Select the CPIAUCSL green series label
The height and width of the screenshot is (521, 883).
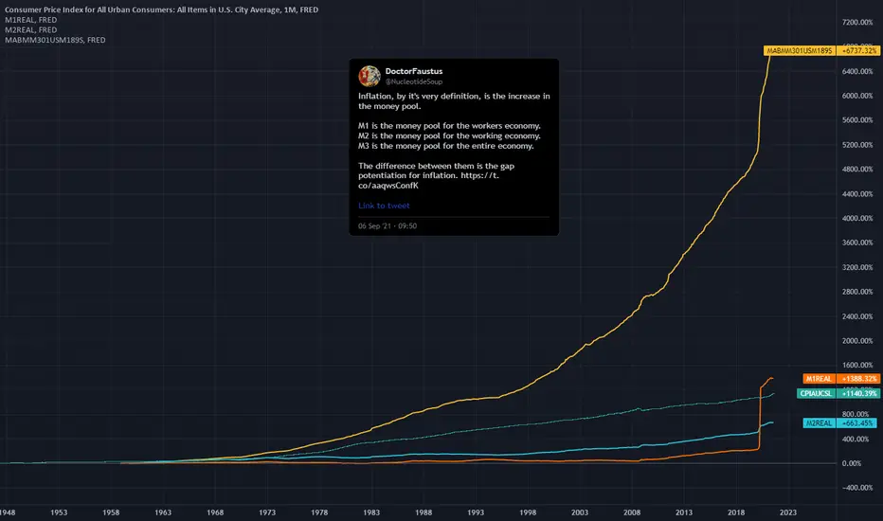click(x=816, y=394)
